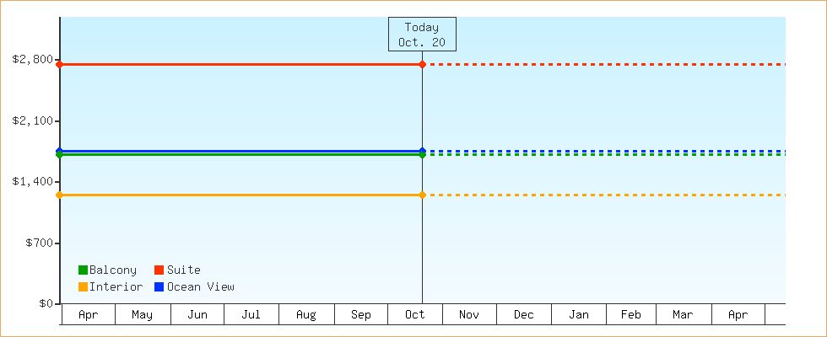Click the red Suite data point at today

(422, 64)
